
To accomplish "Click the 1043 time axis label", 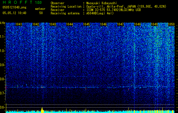I will pyautogui.click(x=53, y=24).
